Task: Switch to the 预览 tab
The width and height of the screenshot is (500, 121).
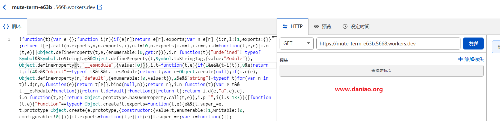Action: click(x=326, y=27)
